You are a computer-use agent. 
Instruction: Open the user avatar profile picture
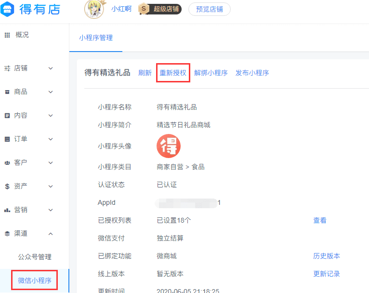click(x=94, y=9)
